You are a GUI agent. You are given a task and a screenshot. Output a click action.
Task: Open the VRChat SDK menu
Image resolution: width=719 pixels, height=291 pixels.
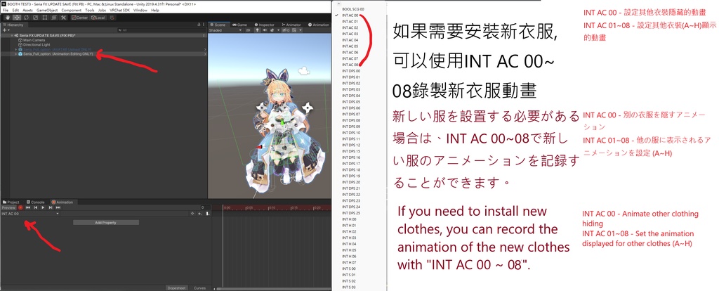click(x=119, y=10)
